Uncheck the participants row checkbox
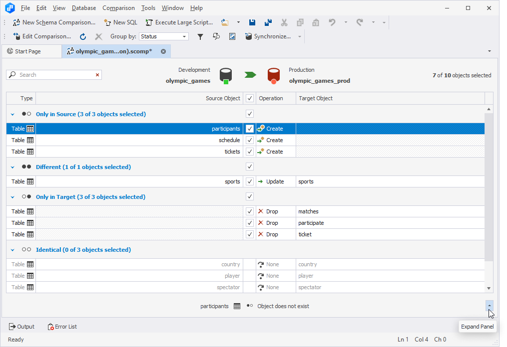 pos(250,129)
